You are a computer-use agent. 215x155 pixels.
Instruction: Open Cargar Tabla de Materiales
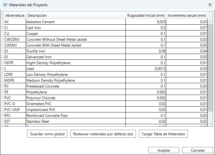(x=163, y=134)
